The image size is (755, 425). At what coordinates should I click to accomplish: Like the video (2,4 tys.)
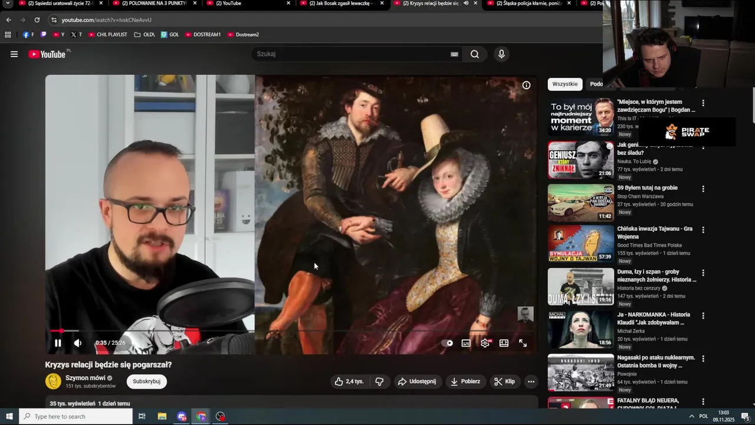coord(349,381)
